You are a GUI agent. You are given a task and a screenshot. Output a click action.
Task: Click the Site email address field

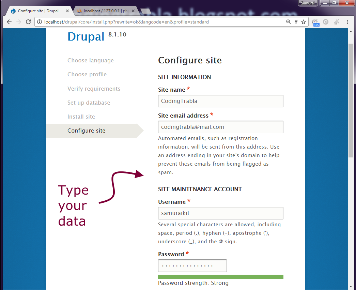point(220,127)
